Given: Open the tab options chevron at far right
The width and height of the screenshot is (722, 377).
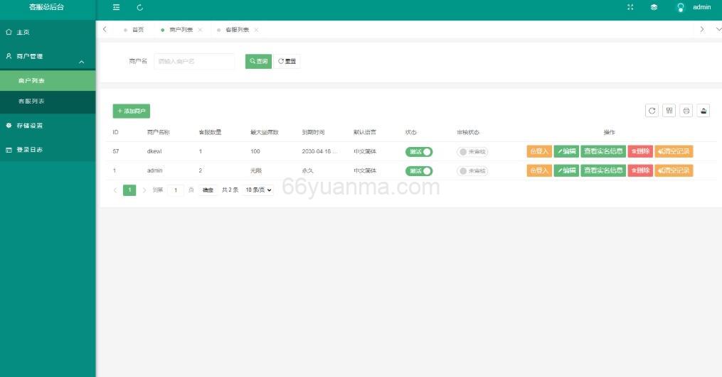Looking at the screenshot, I should (x=718, y=29).
